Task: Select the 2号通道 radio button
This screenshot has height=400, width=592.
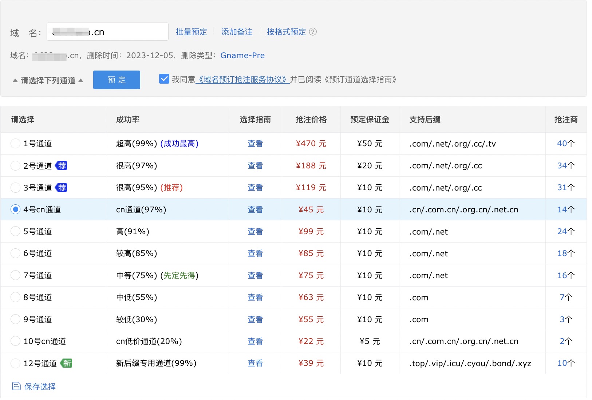Action: pyautogui.click(x=15, y=166)
